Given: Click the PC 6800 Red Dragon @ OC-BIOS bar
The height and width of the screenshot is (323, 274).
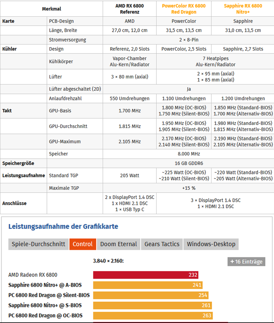Looking at the screenshot, I should click(153, 316).
